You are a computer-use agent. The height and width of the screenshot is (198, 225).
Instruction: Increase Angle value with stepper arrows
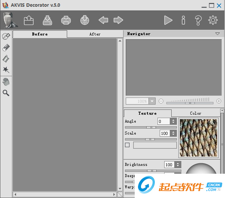click(173, 120)
